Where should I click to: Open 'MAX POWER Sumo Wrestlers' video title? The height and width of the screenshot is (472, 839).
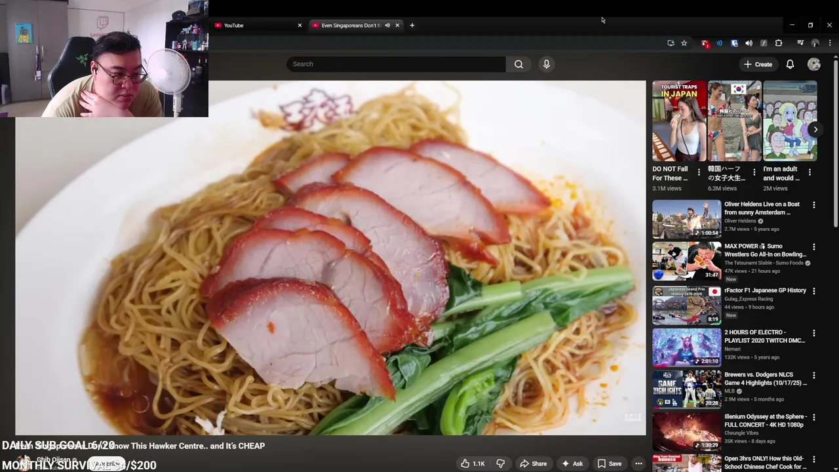(765, 250)
